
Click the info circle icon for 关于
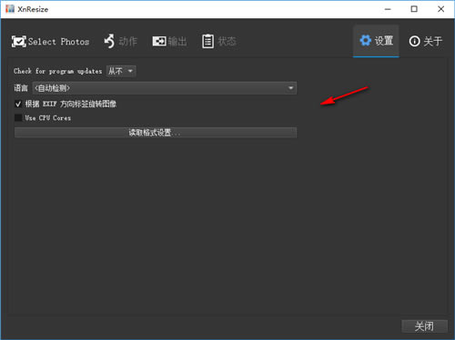click(414, 41)
